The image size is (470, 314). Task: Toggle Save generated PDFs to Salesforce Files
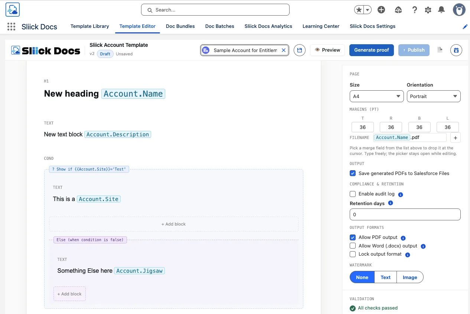[x=353, y=173]
